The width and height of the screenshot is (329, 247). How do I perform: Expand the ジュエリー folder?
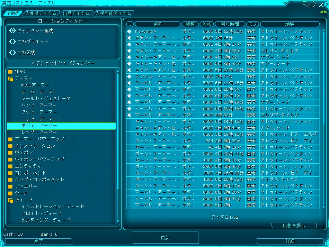pos(10,187)
